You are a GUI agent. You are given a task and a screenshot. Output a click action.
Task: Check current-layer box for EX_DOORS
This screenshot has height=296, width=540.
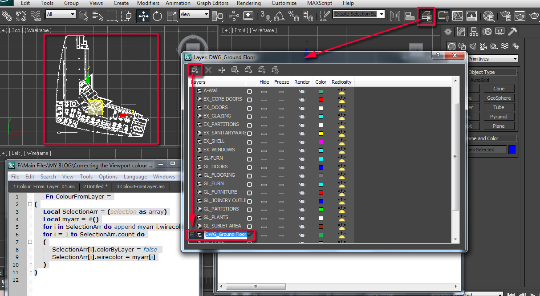[x=249, y=108]
